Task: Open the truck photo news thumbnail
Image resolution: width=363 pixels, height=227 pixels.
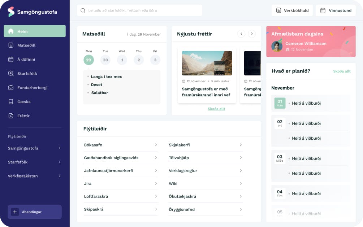Action: [207, 63]
